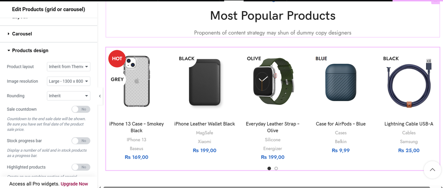Turn on Stock progress bar switch

pos(81,141)
